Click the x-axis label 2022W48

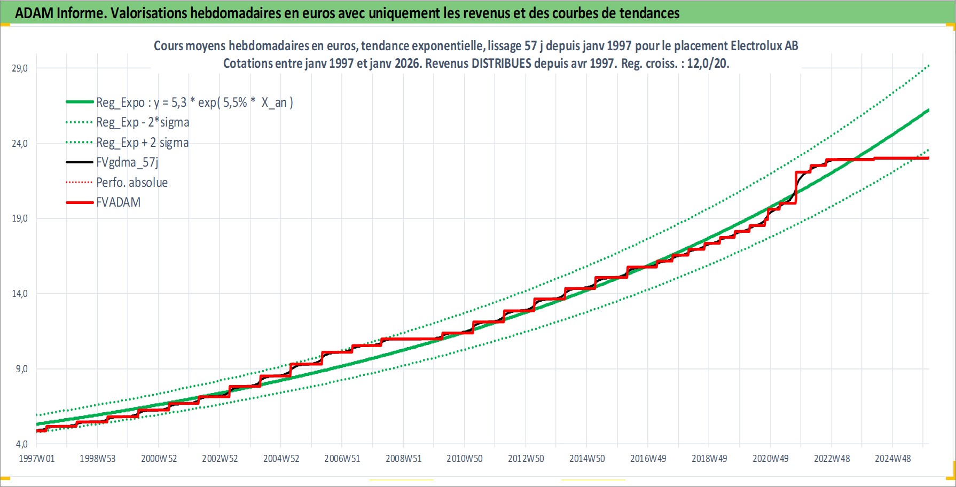coord(832,459)
